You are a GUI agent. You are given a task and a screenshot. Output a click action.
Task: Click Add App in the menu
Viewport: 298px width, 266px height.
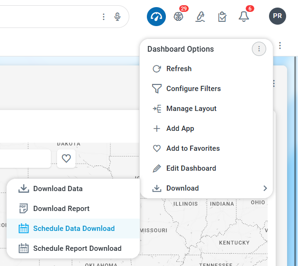click(x=180, y=128)
